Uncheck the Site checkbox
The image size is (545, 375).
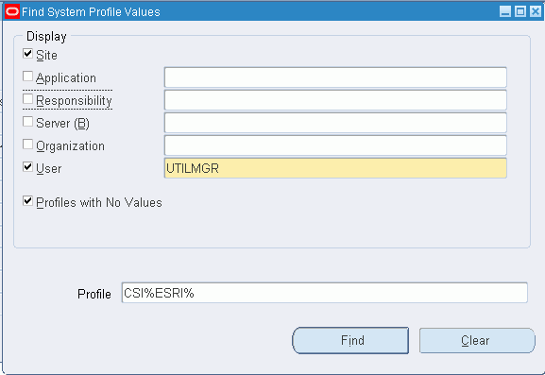pyautogui.click(x=27, y=54)
